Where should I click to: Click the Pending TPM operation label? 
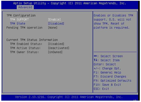[24, 28]
